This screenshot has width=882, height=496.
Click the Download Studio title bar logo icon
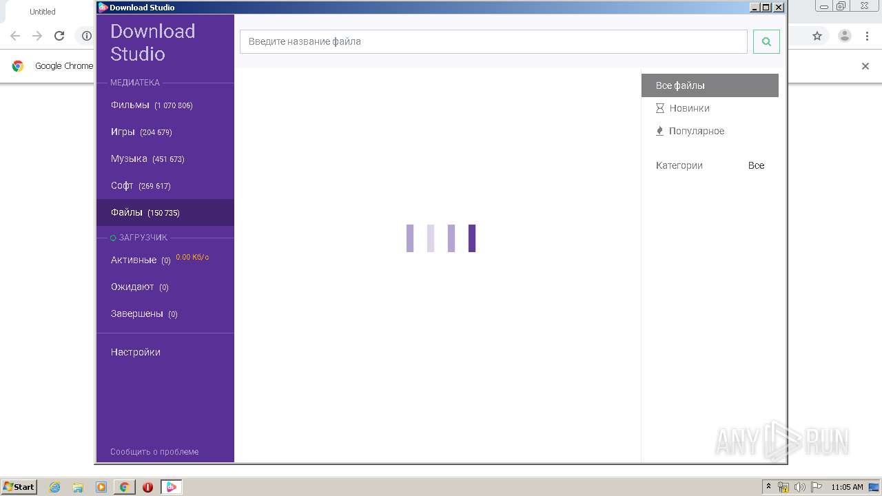103,8
